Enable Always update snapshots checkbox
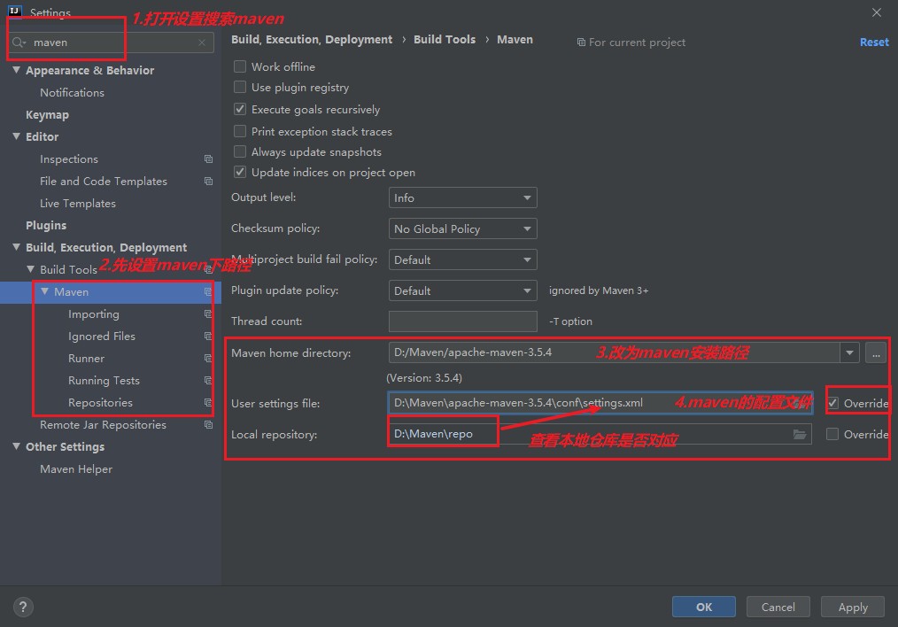This screenshot has width=898, height=627. tap(240, 151)
